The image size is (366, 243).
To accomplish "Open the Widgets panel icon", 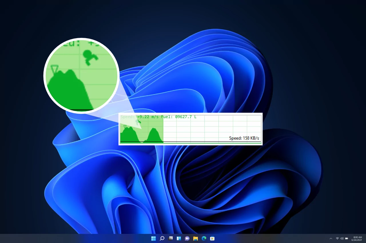I will click(179, 238).
